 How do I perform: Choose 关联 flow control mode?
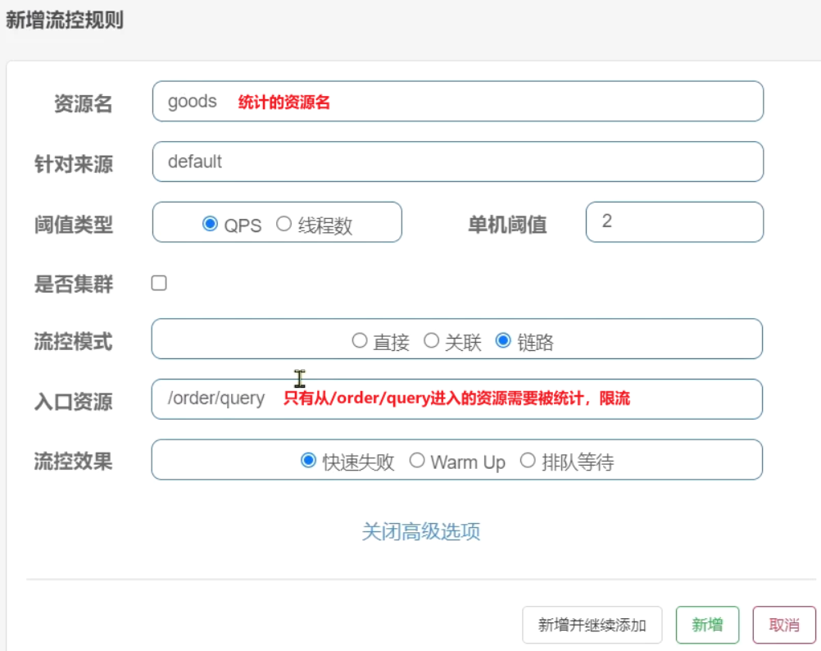432,340
